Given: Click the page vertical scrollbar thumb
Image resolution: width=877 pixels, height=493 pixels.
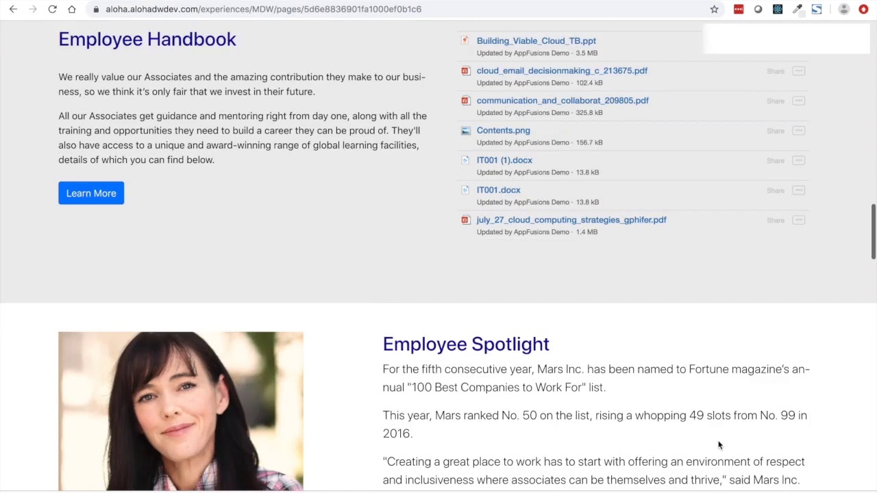Looking at the screenshot, I should click(874, 231).
